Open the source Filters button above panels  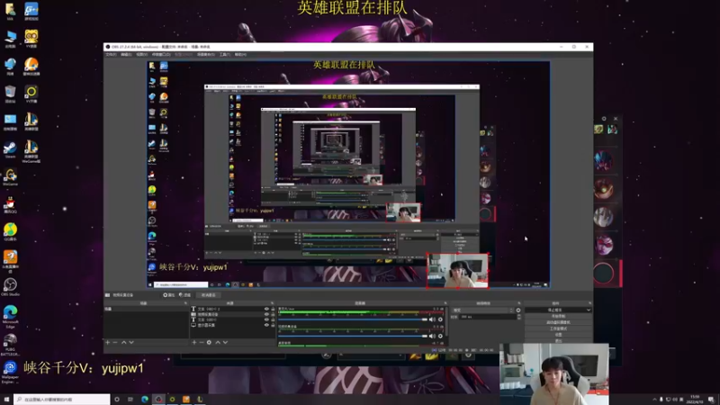pos(185,295)
